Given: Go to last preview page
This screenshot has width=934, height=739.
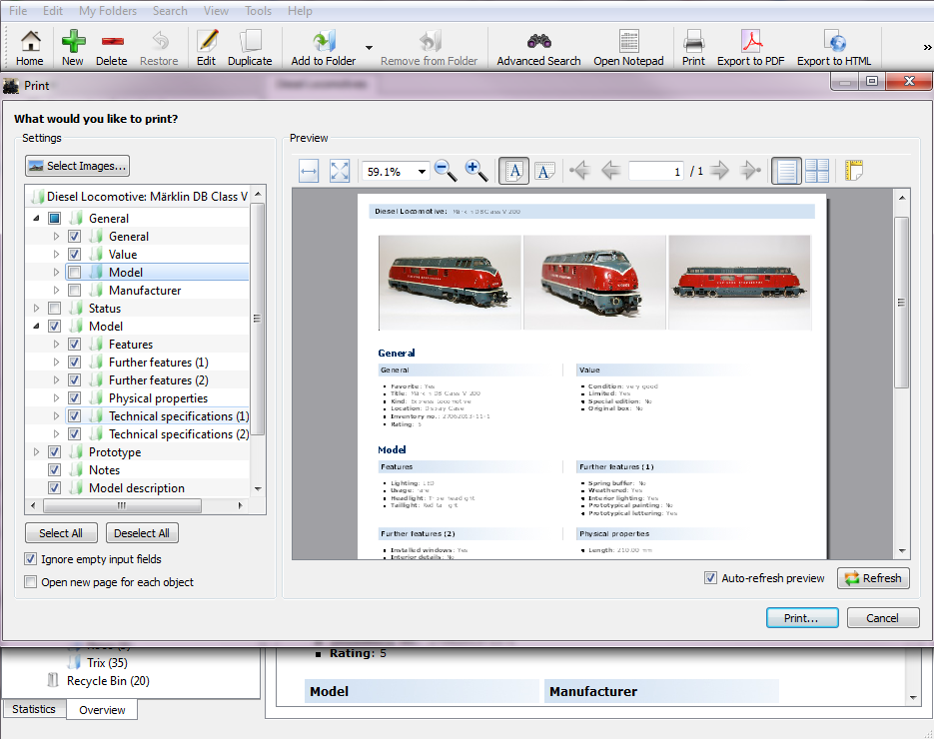Looking at the screenshot, I should click(x=750, y=171).
